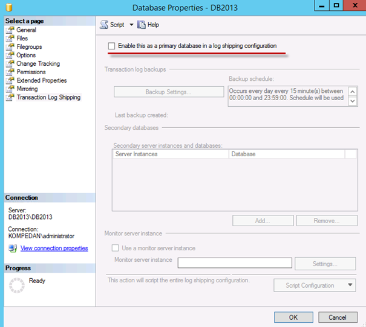Click the Filegroups page icon

(10, 47)
